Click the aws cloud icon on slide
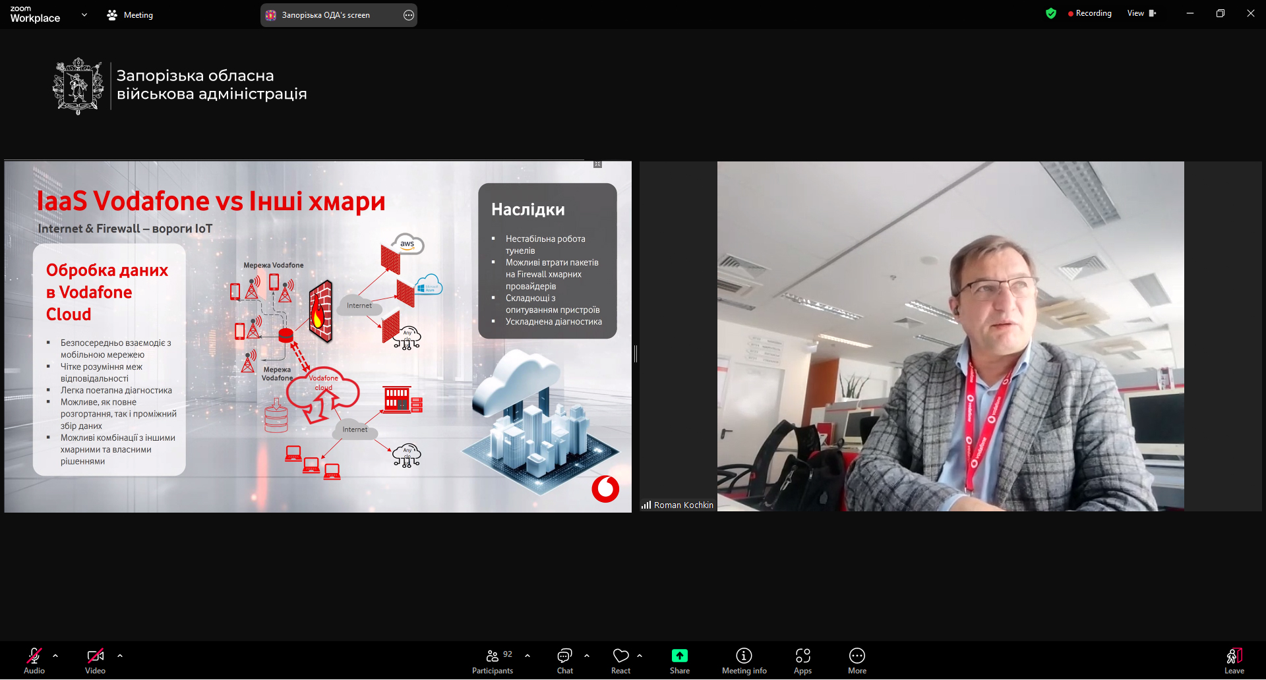This screenshot has width=1266, height=680. [407, 244]
